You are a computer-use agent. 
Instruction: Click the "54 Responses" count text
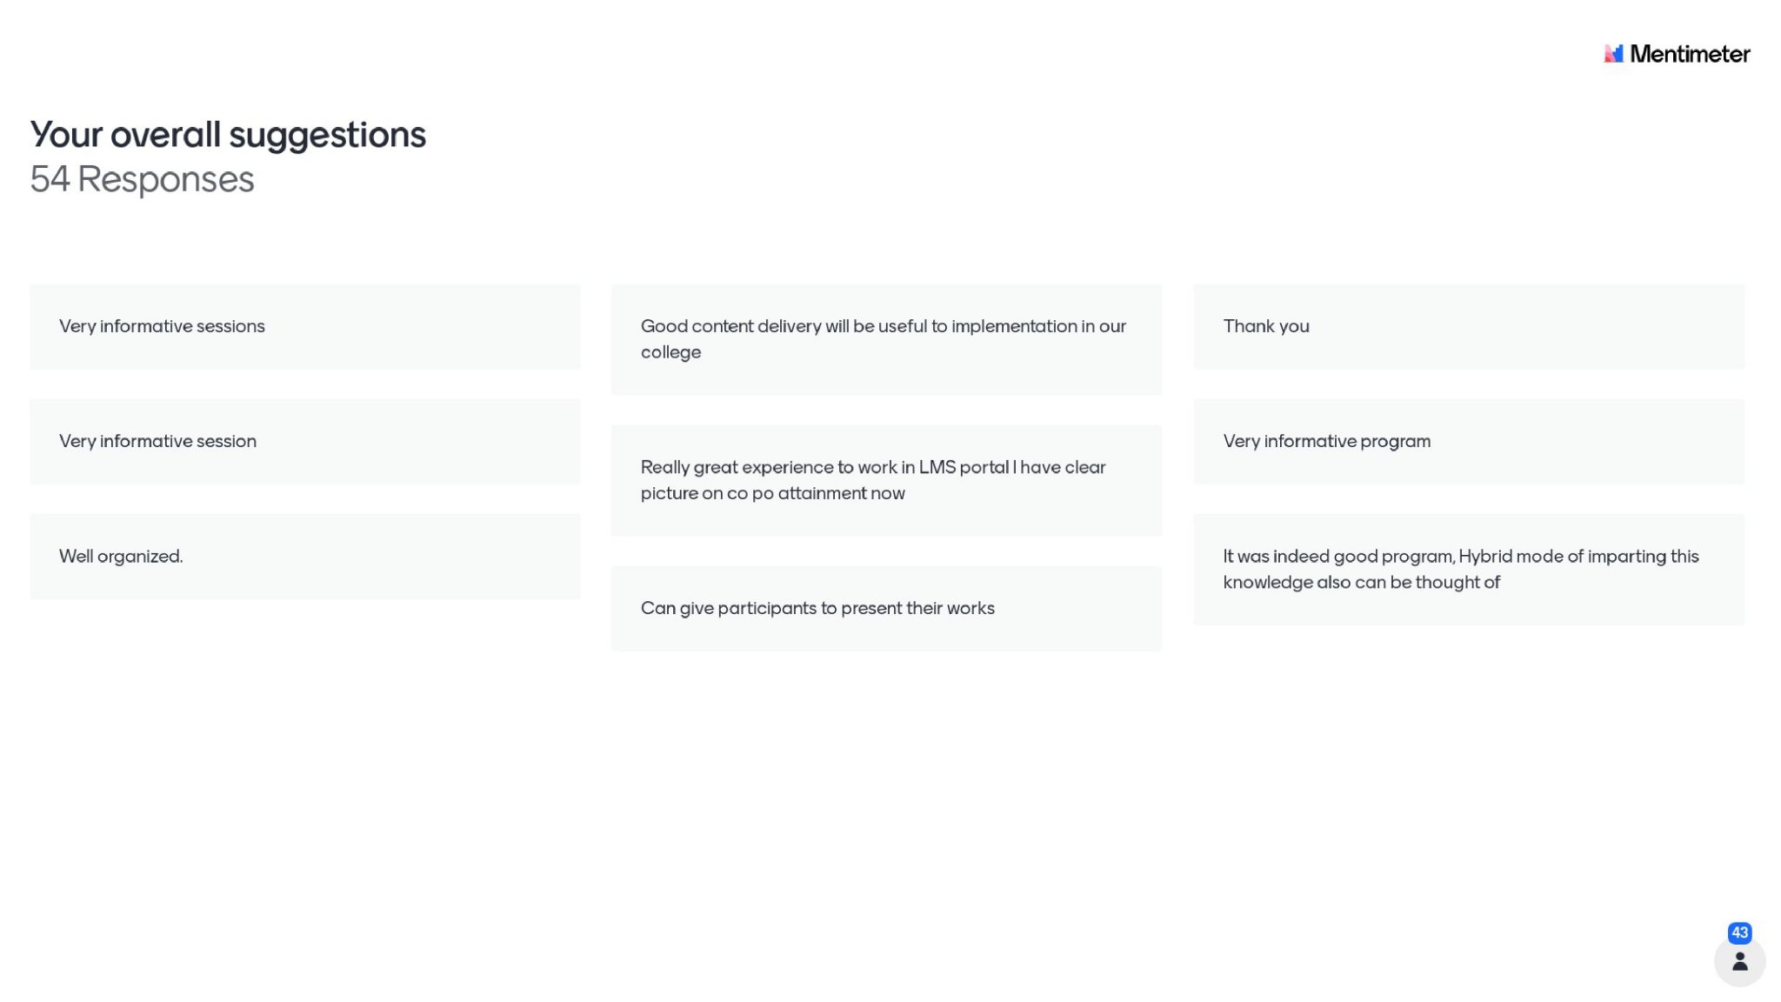(x=142, y=179)
